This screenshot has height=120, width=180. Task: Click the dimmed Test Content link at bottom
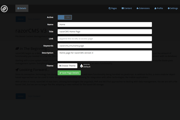click(34, 96)
